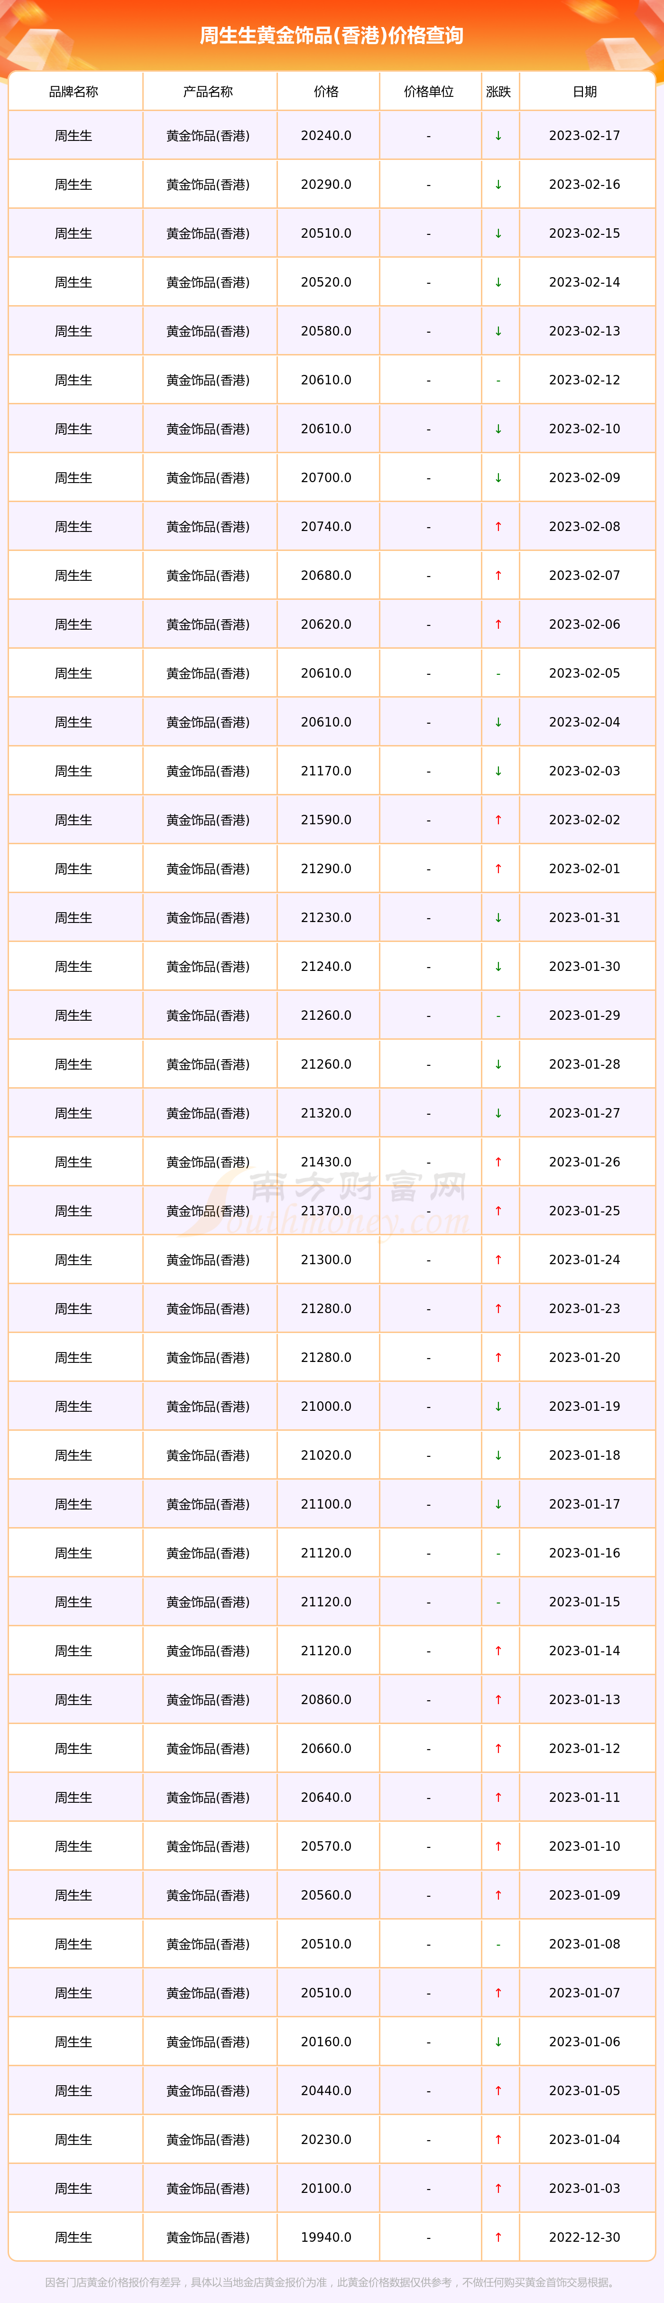The image size is (664, 2303).
Task: Click the down arrow for 2023-02-03
Action: [498, 771]
